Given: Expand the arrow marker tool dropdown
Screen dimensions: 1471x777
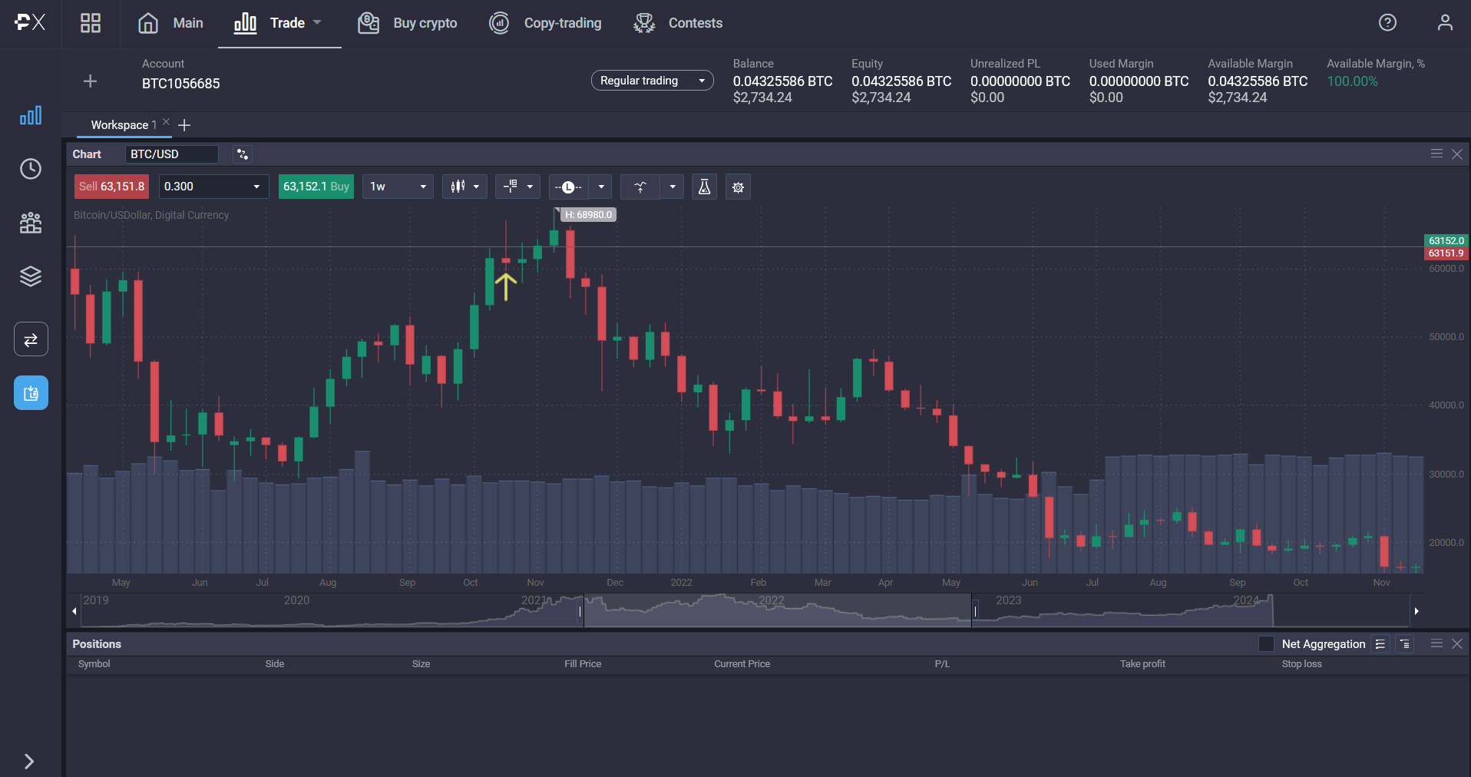Looking at the screenshot, I should tap(673, 187).
